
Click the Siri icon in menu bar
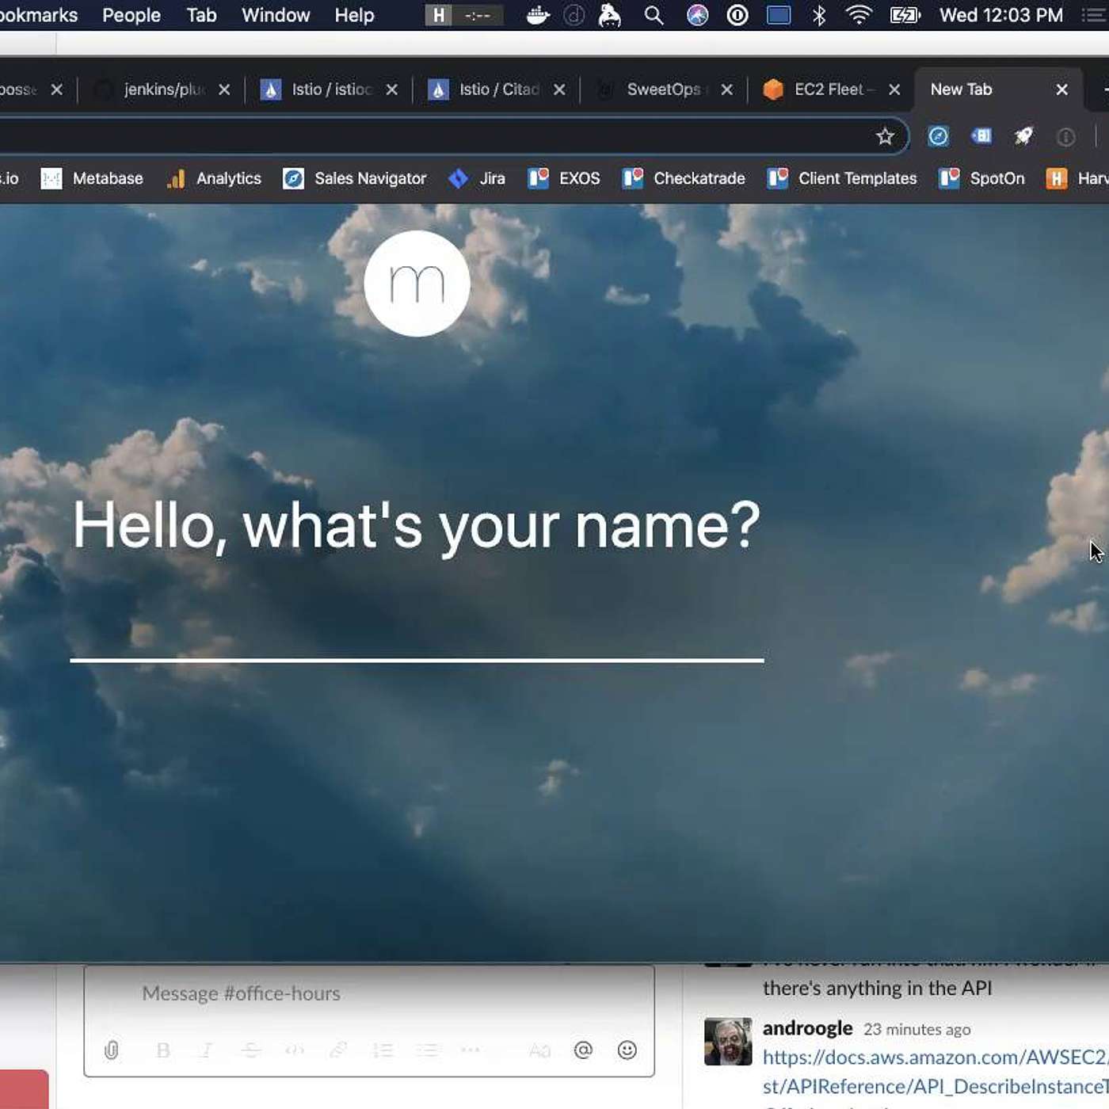(x=697, y=15)
